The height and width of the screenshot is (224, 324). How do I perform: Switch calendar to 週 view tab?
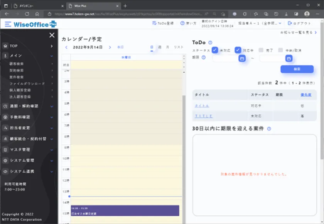160,47
